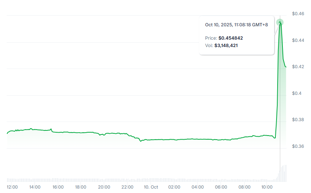Select the 18:00 time axis label
Image resolution: width=311 pixels, height=193 pixels.
pyautogui.click(x=81, y=187)
